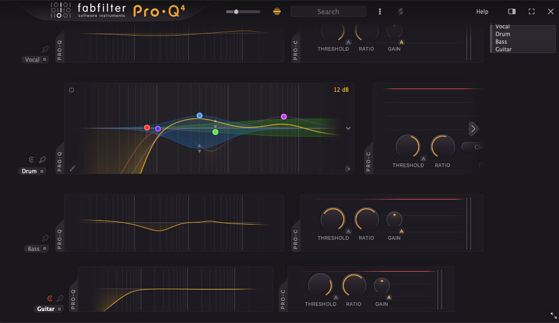
Task: Click the red collision icon beside Guitar
Action: (x=50, y=298)
